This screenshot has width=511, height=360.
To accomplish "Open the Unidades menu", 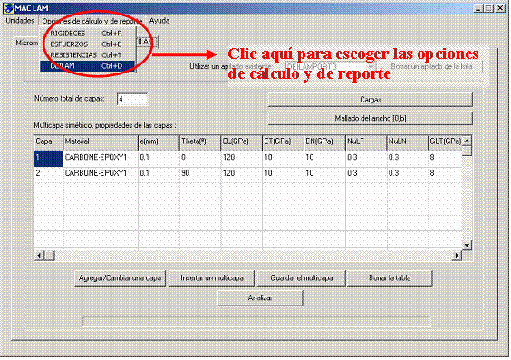I will pos(20,21).
